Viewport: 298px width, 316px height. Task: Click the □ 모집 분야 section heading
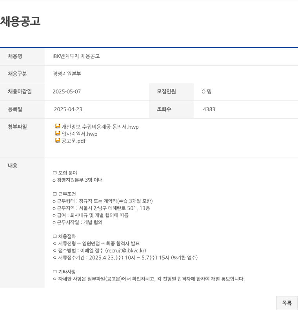click(65, 173)
